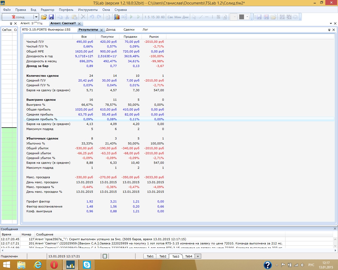The width and height of the screenshot is (338, 270).
Task: Click the green play arrow icon
Action: [131, 17]
